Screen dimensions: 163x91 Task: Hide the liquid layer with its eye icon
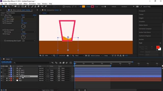2,72
